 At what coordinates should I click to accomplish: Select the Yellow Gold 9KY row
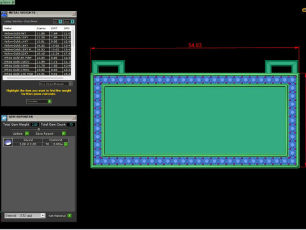[37, 33]
